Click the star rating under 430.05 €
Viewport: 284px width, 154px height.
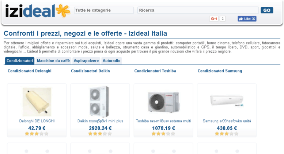click(227, 134)
